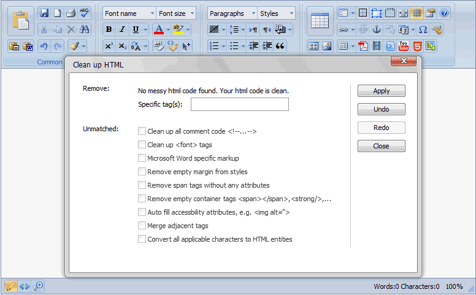Switch to HTML code view icon
476x295 pixels.
click(25, 286)
